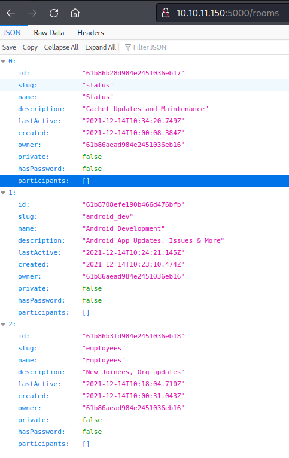Image resolution: width=289 pixels, height=458 pixels.
Task: Collapse the 1: array entry
Action: pos(3,193)
